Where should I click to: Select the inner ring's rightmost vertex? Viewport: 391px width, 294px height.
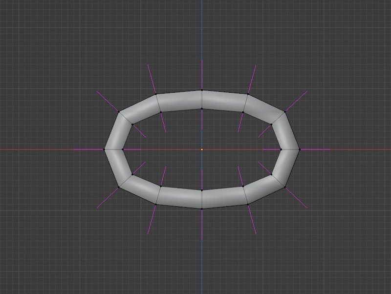(x=281, y=149)
